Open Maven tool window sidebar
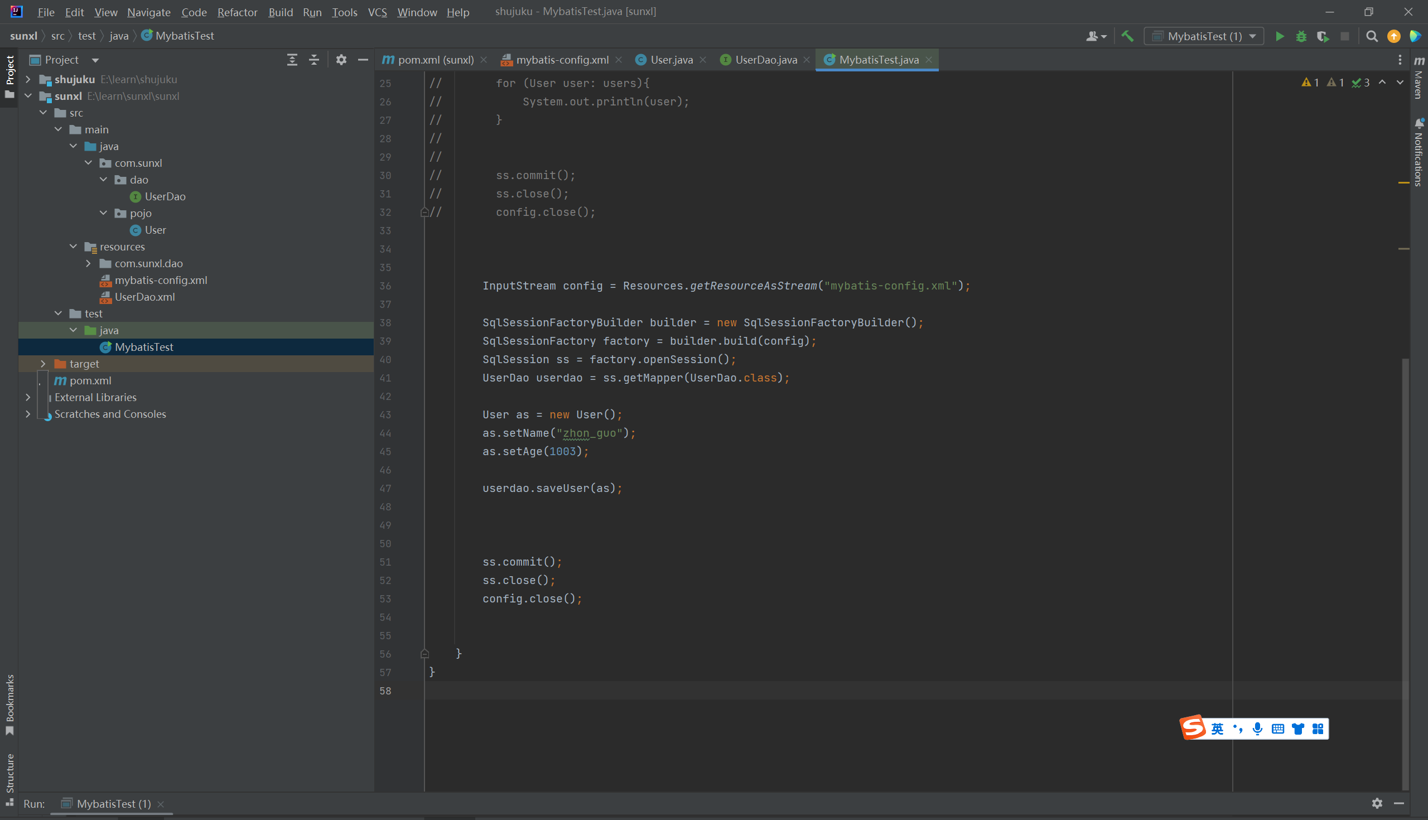1428x820 pixels. (x=1419, y=79)
